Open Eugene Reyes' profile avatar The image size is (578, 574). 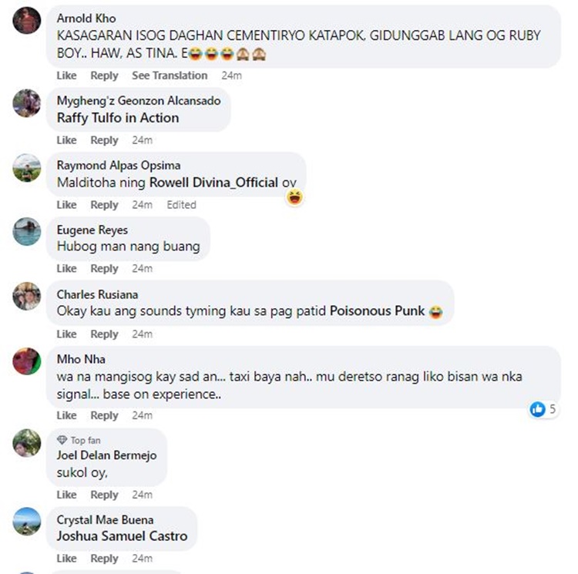click(26, 232)
